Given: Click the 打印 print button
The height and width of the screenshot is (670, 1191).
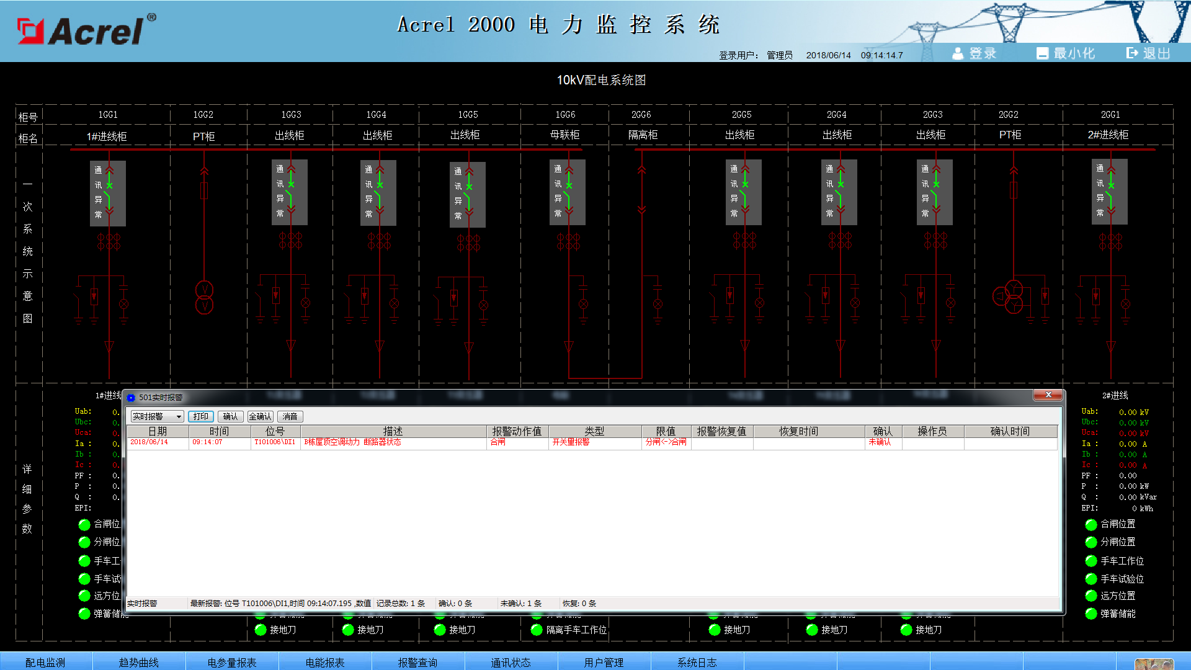Looking at the screenshot, I should pos(201,416).
